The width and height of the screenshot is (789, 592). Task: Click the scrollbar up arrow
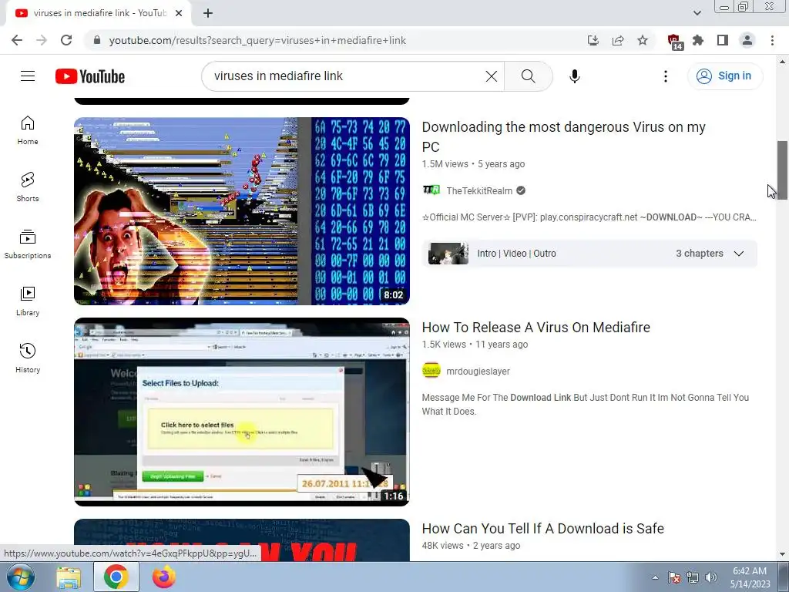click(x=782, y=62)
